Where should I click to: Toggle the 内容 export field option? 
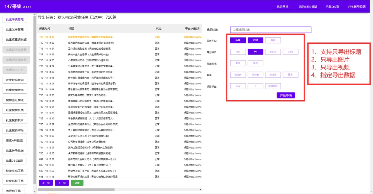[255, 40]
